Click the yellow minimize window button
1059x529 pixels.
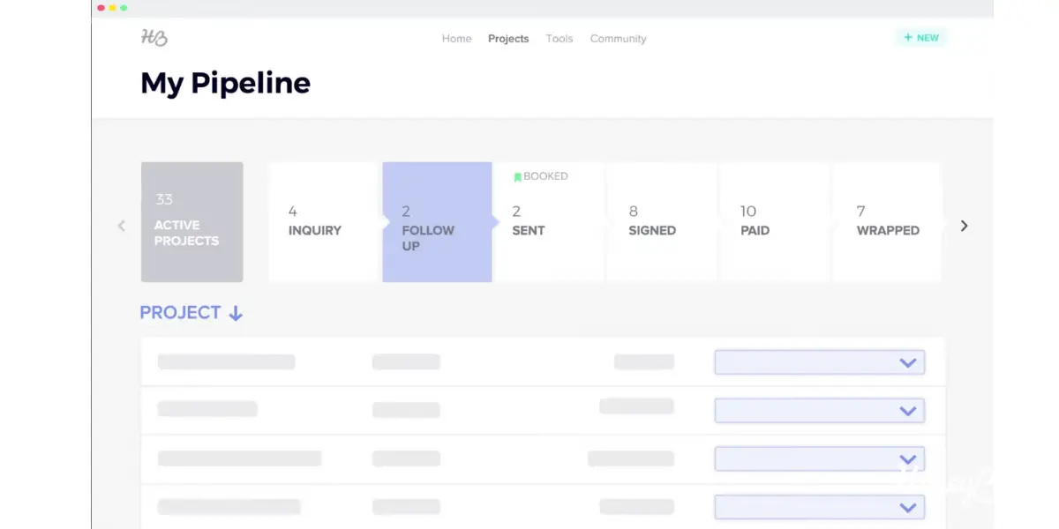tap(113, 8)
